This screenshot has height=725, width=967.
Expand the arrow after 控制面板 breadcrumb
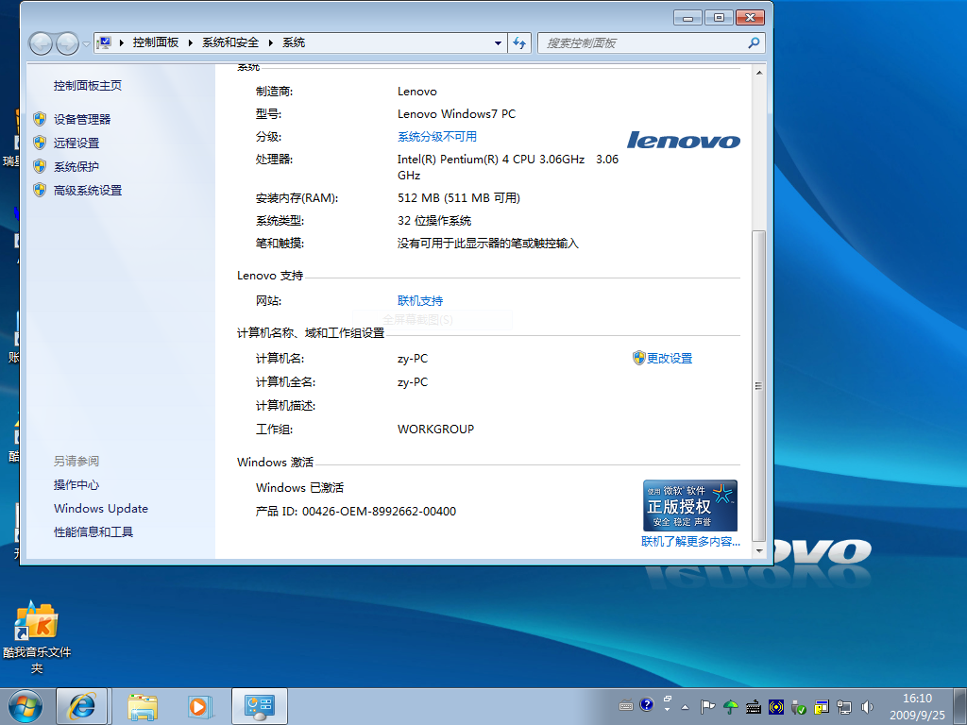(x=191, y=42)
